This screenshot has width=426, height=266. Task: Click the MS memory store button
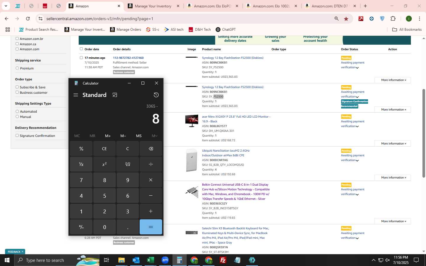139,136
